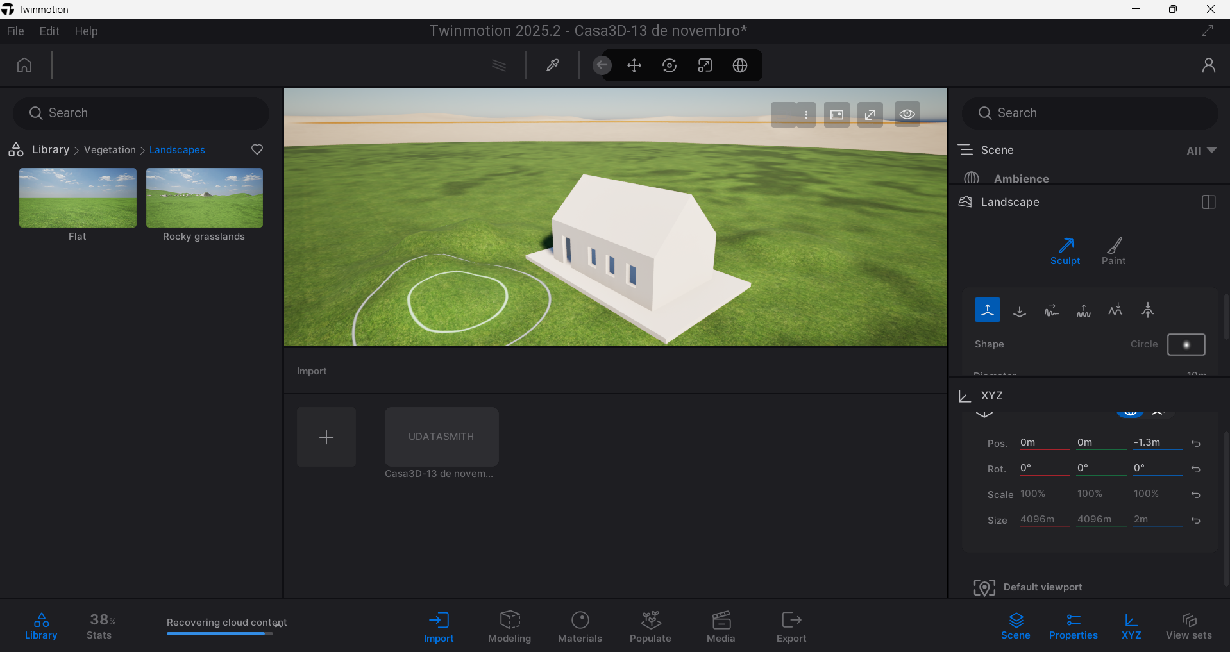Switch to the Paint tab

tap(1114, 251)
